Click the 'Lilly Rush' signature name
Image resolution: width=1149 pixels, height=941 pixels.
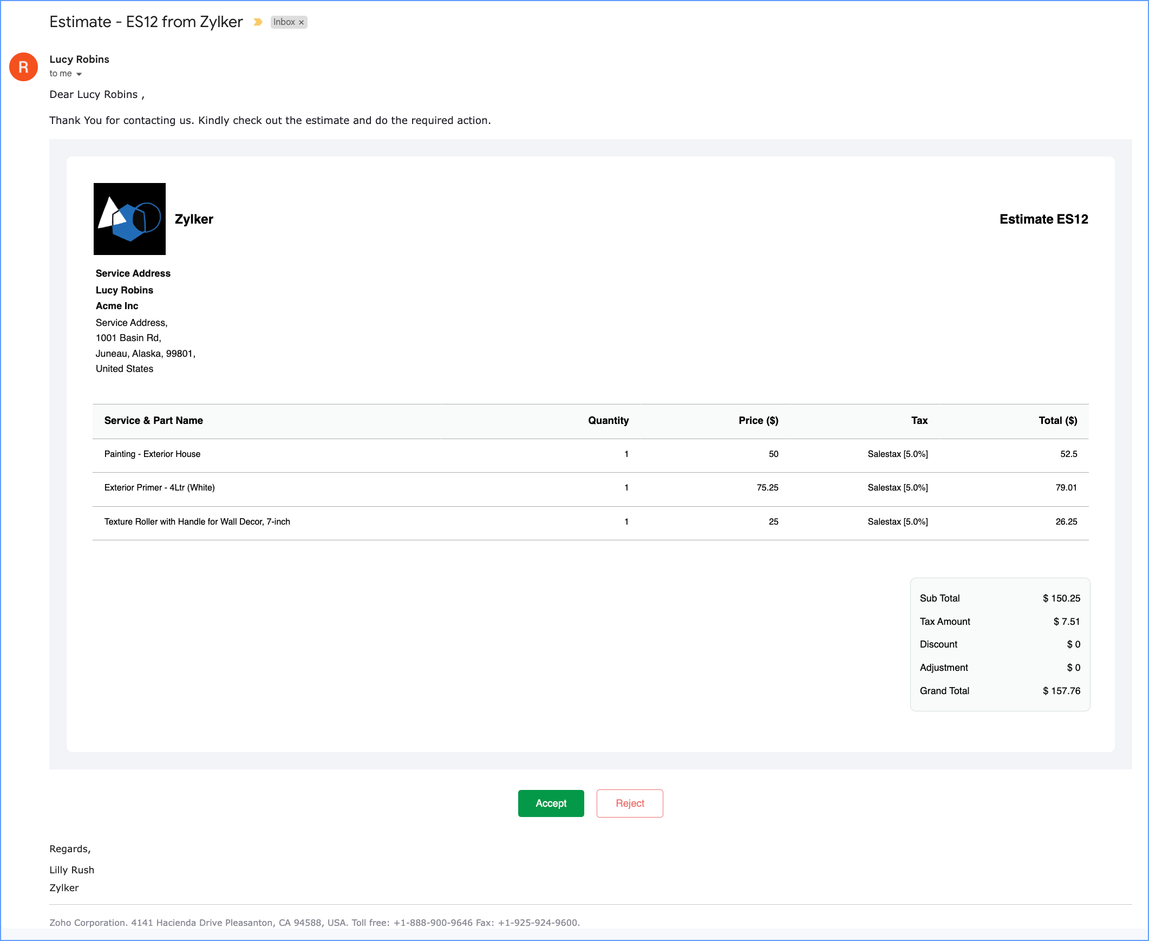coord(71,870)
